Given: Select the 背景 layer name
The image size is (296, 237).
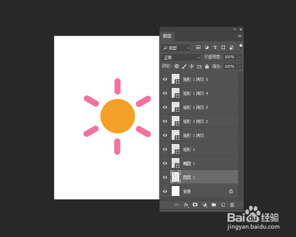Looking at the screenshot, I should tap(187, 192).
